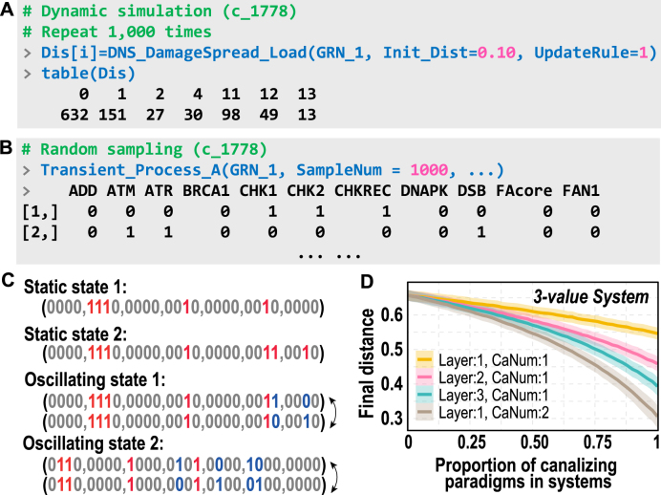Image resolution: width=661 pixels, height=495 pixels.
Task: Click the brown Layer:1, CaNum:2 legend swatch
Action: tap(424, 413)
